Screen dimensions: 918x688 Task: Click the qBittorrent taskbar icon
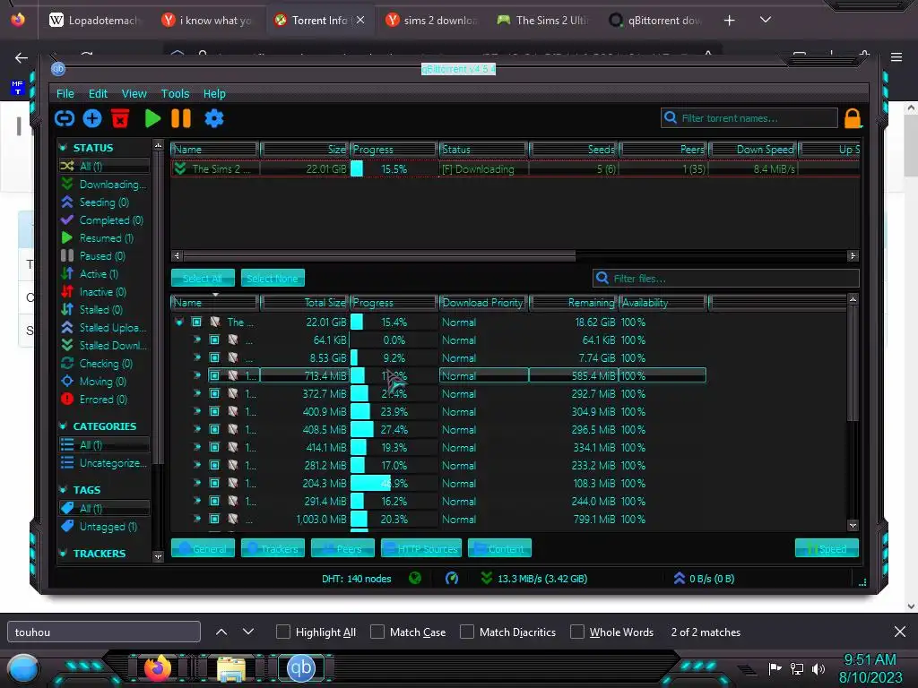pyautogui.click(x=301, y=667)
